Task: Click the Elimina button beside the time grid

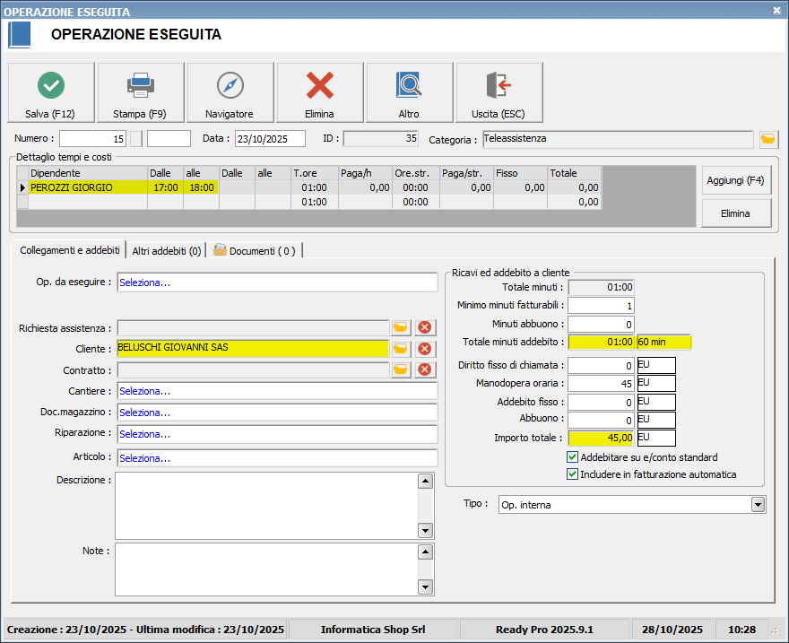Action: [735, 213]
